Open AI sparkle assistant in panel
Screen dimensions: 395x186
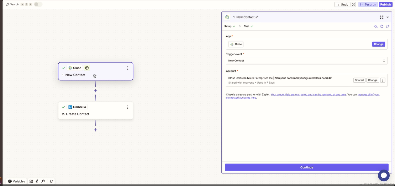pyautogui.click(x=376, y=26)
